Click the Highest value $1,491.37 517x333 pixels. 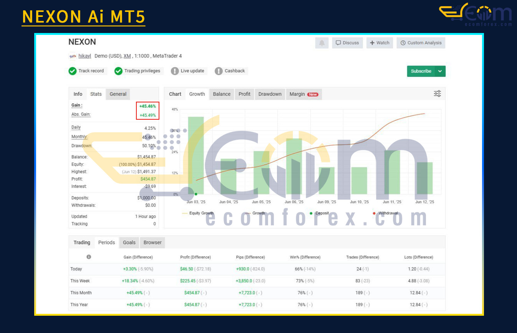pos(146,172)
